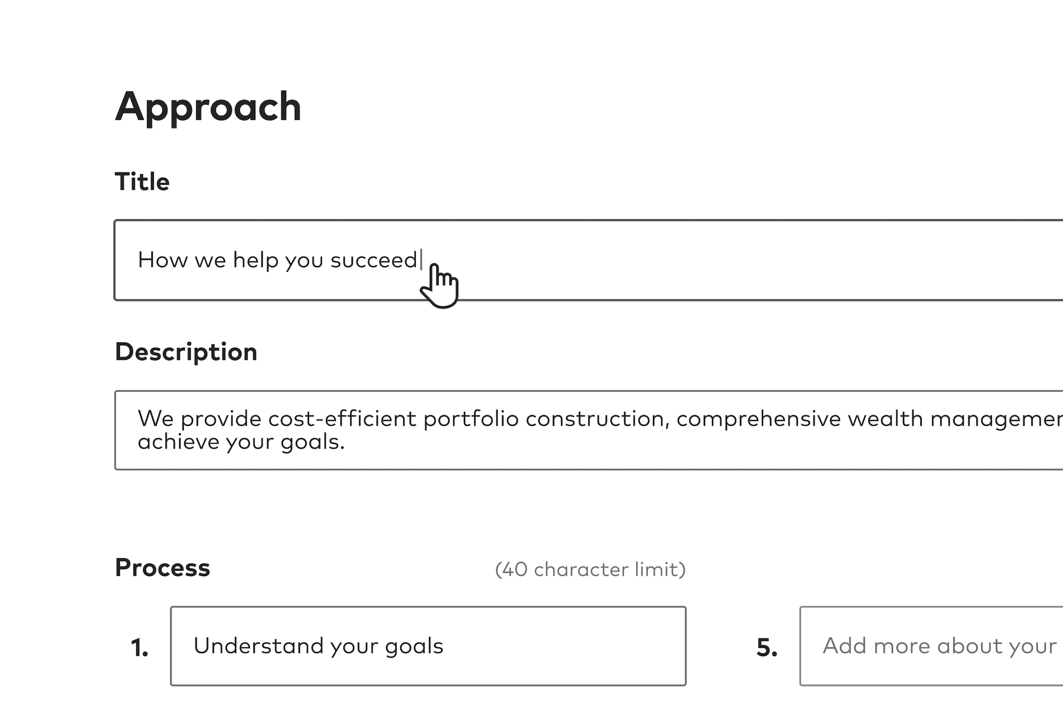
Task: Click the "Title" field label
Action: (142, 182)
